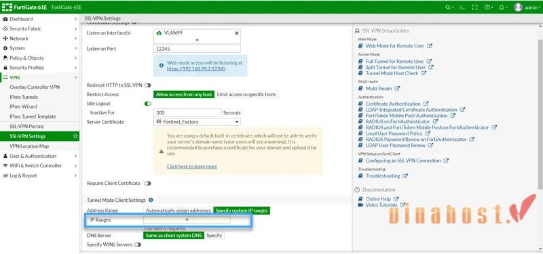This screenshot has width=543, height=254.
Task: Expand the Security Fabric menu
Action: click(x=40, y=28)
